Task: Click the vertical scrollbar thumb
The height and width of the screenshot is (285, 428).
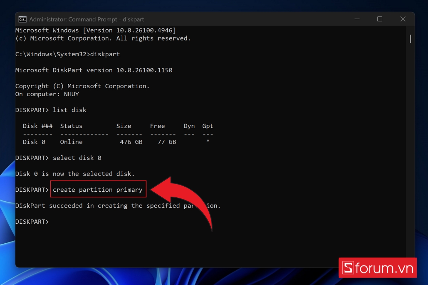Action: (411, 38)
